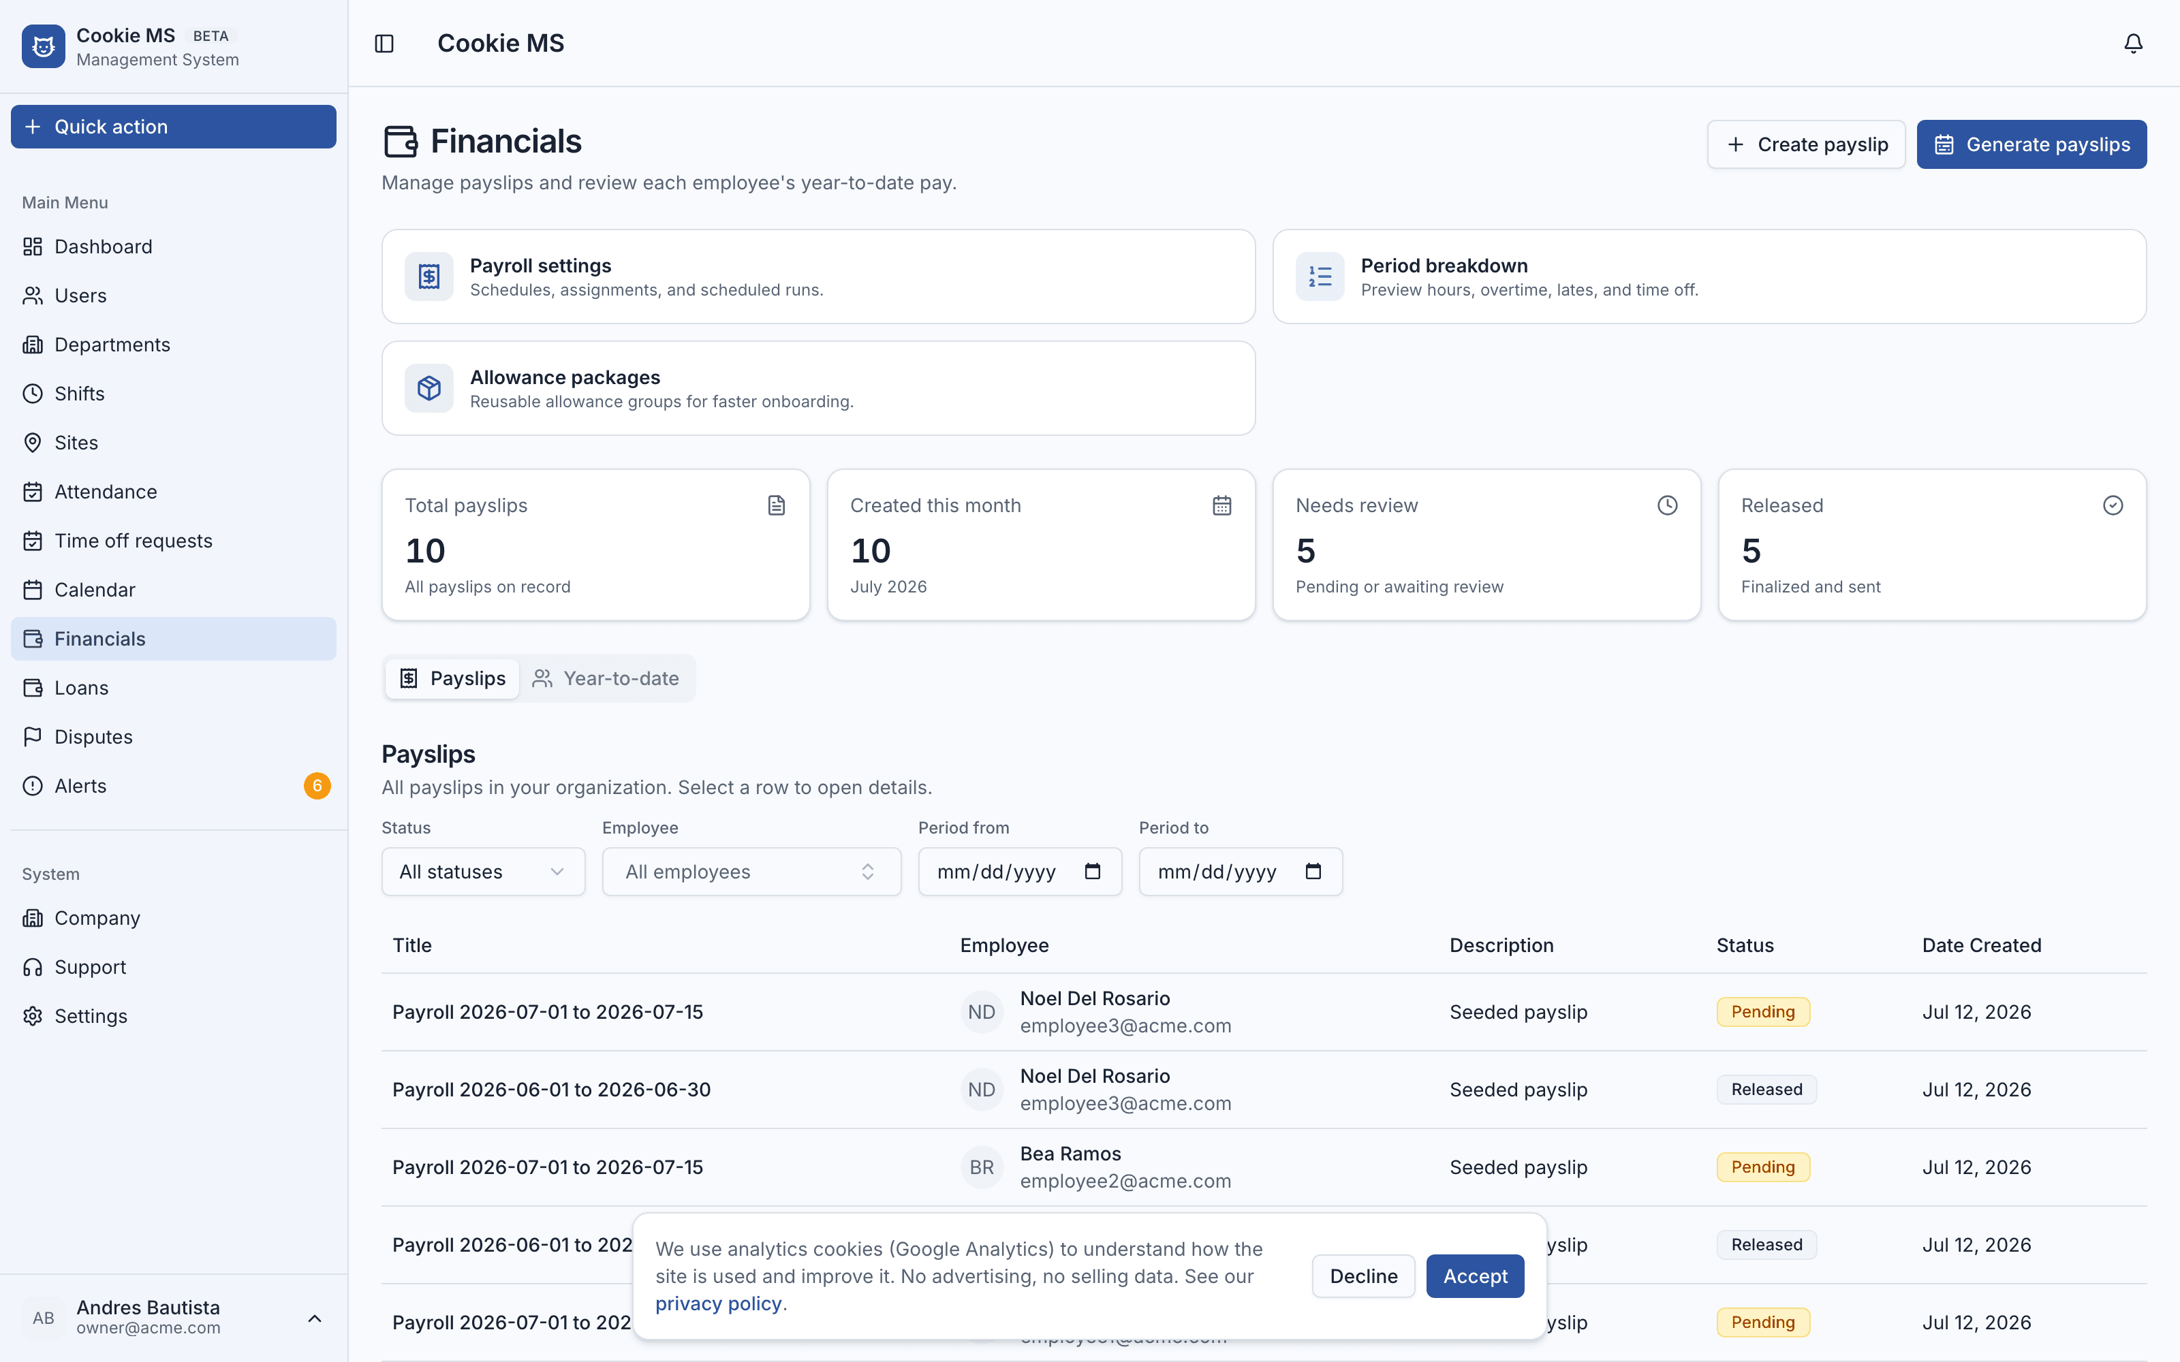Open notifications bell
Screen dimensions: 2180x1362
2133,43
